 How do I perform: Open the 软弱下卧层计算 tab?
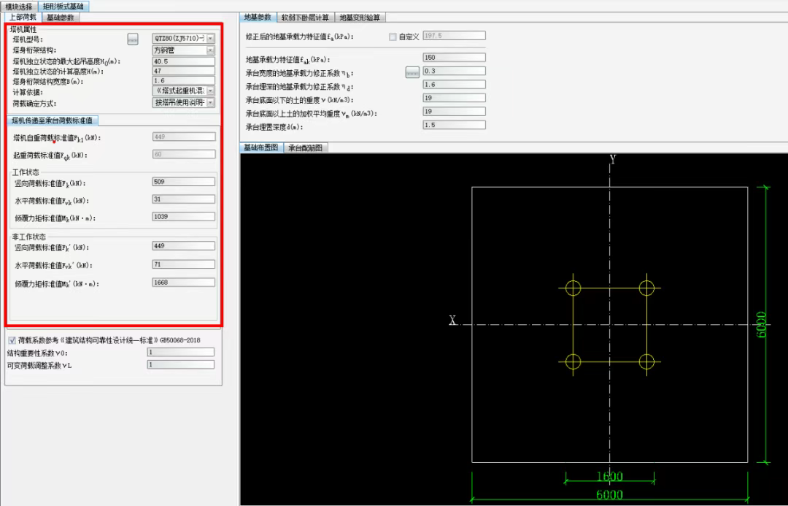(x=305, y=18)
